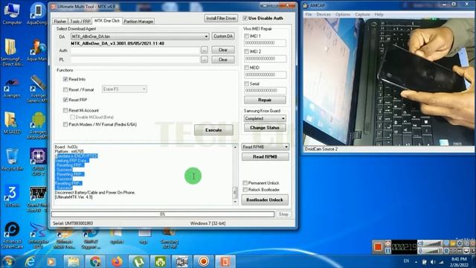
Task: Open Windows Media Player from taskbar
Action: point(51,261)
